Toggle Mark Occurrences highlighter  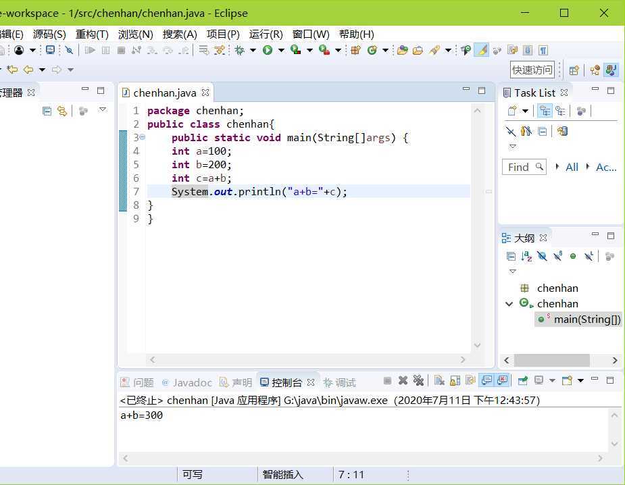(482, 50)
